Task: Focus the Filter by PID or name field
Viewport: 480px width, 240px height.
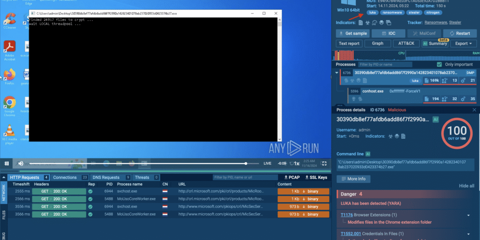Action: 385,65
